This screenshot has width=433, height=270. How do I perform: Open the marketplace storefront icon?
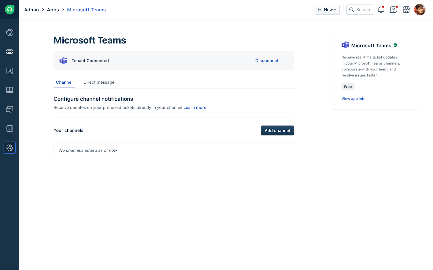(x=406, y=10)
